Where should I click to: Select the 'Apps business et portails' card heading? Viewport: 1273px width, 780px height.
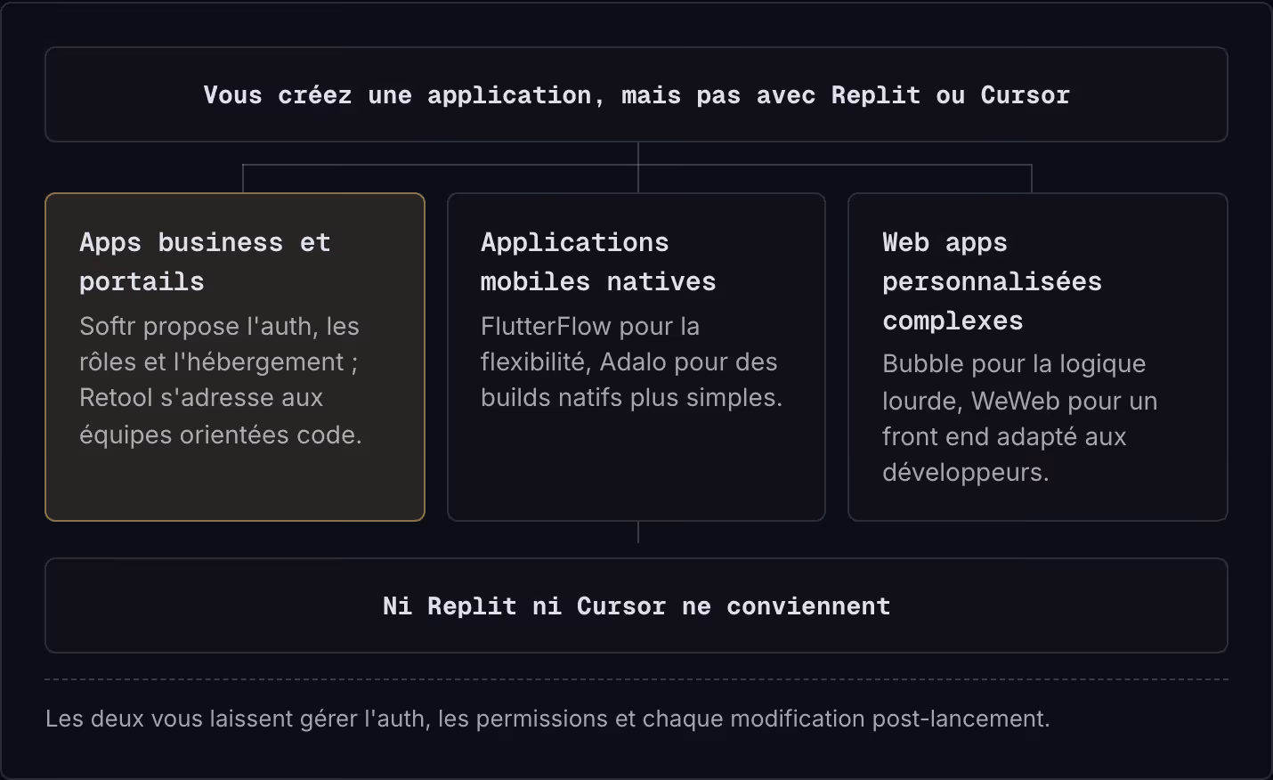tap(205, 262)
